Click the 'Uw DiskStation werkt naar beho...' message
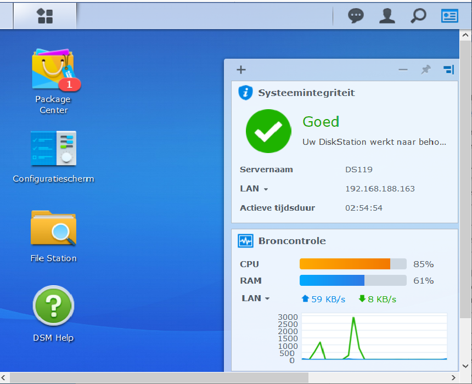The height and width of the screenshot is (384, 472). (x=374, y=142)
